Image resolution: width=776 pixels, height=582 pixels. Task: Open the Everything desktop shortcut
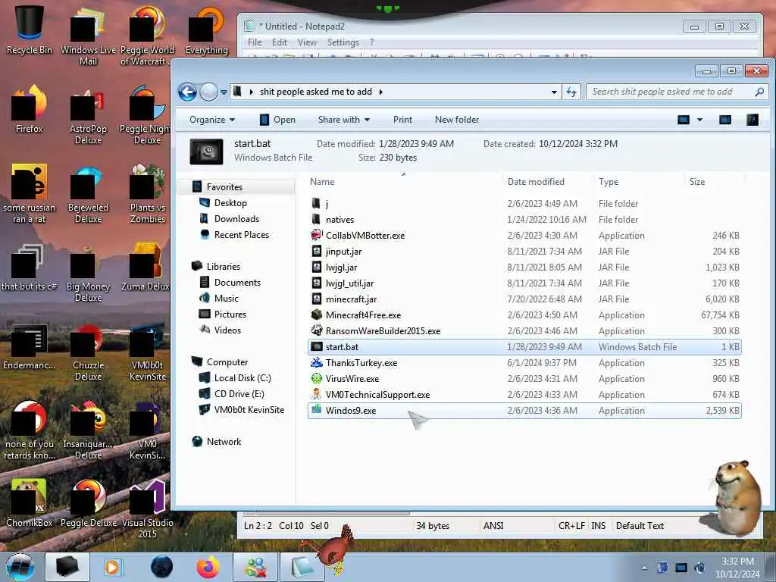(x=206, y=30)
